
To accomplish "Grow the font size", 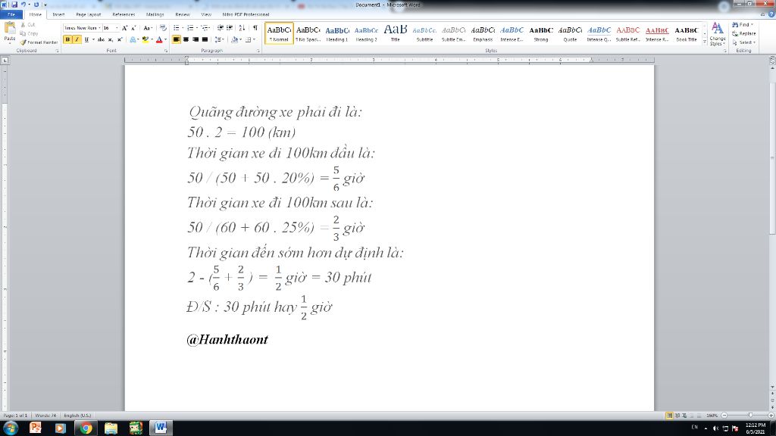I will [125, 28].
